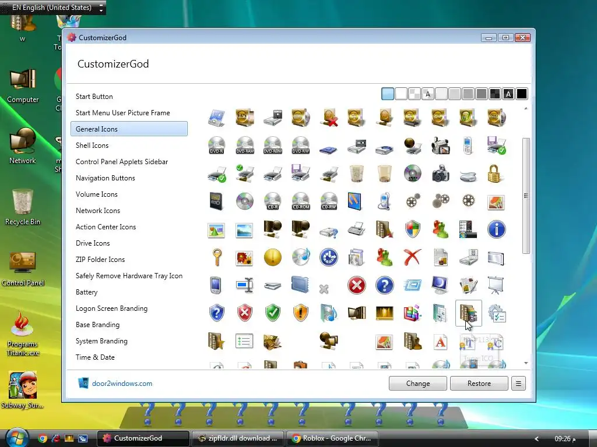Select the CD-RW disc icon
597x447 pixels.
pos(329,201)
